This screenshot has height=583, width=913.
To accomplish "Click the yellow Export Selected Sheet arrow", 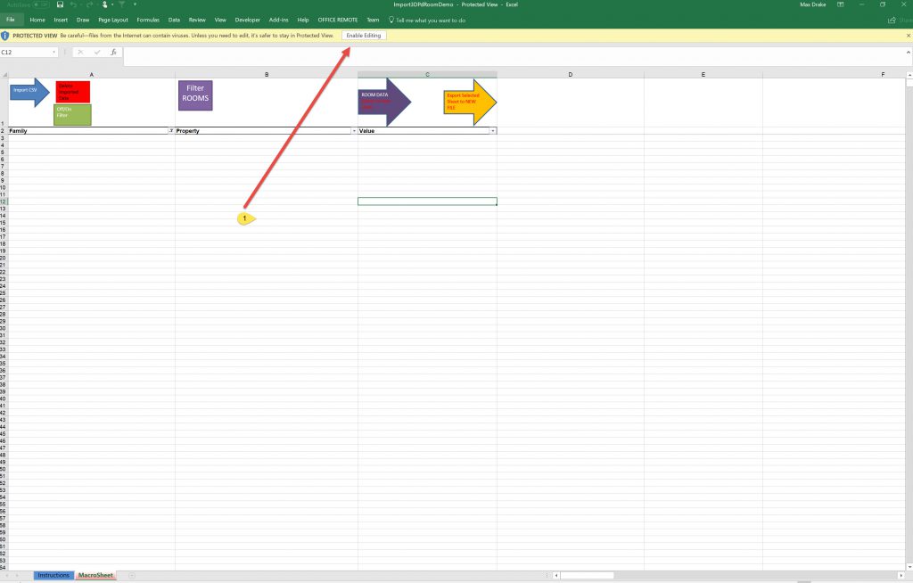I will pos(468,102).
